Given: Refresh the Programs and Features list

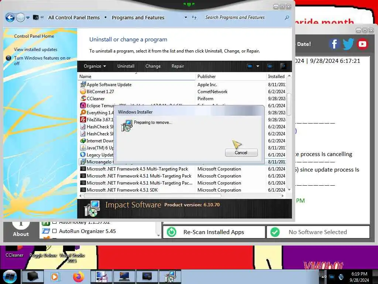Looking at the screenshot, I should pos(194,18).
